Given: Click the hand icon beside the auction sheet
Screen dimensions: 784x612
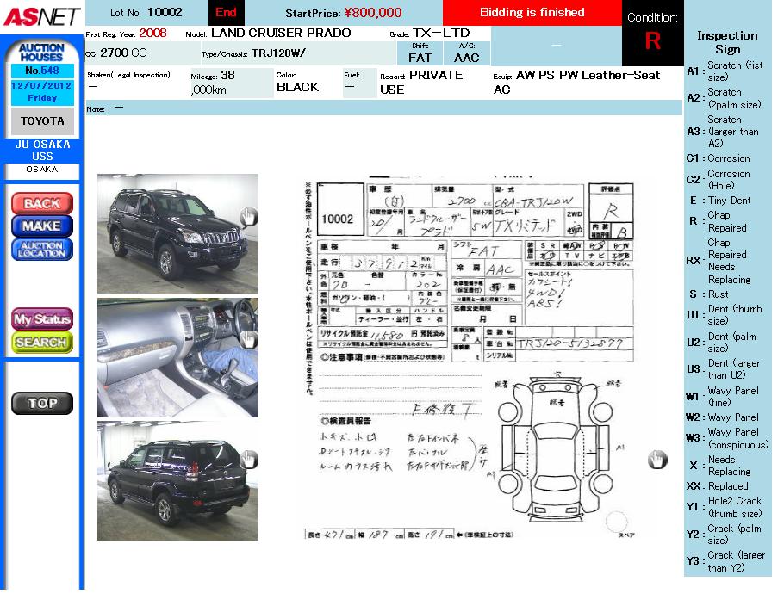Looking at the screenshot, I should tap(657, 460).
